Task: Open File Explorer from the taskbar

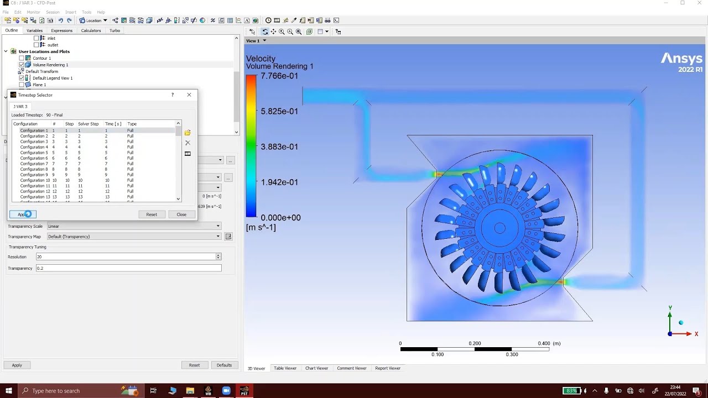Action: click(190, 391)
